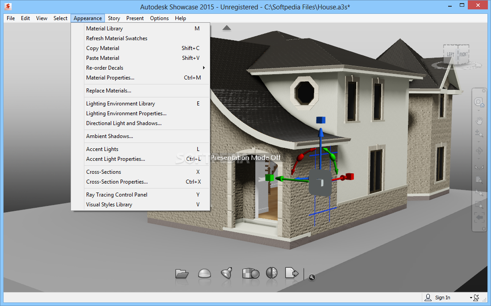The height and width of the screenshot is (306, 491).
Task: Open navigation bar options at its bottom
Action: pyautogui.click(x=484, y=229)
